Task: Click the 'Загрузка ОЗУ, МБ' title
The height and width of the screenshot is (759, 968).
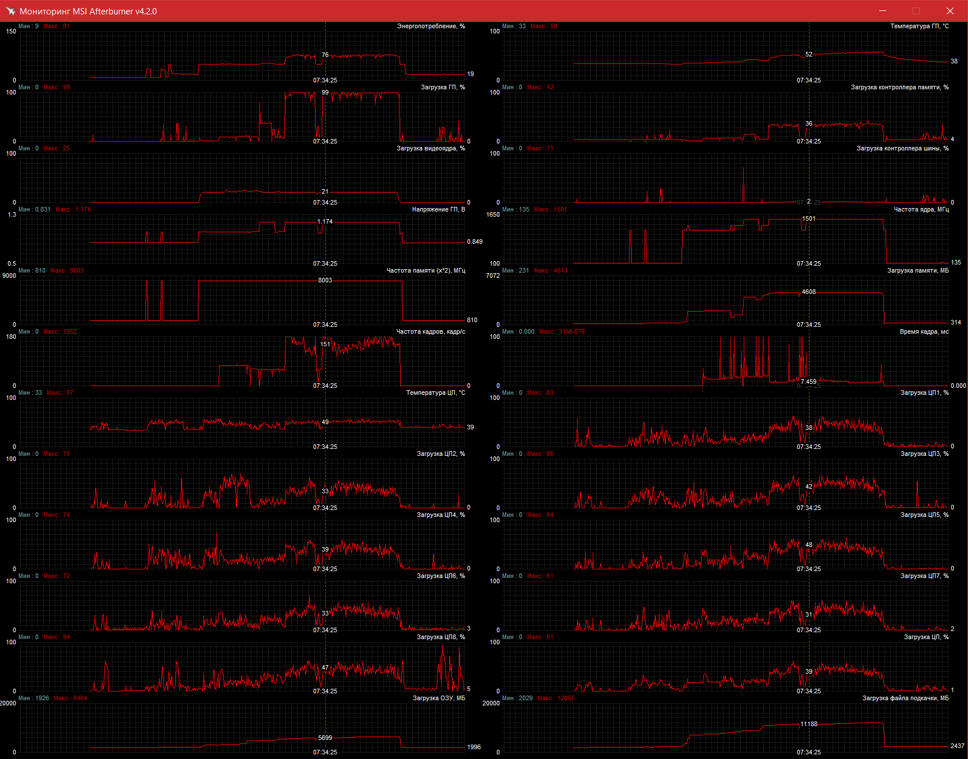Action: point(439,698)
